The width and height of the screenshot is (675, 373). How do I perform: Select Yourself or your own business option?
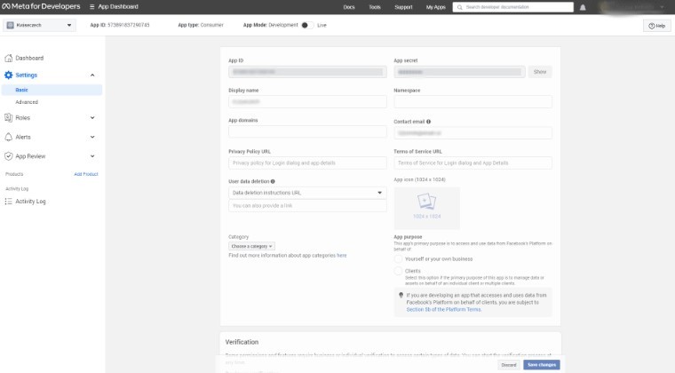398,259
